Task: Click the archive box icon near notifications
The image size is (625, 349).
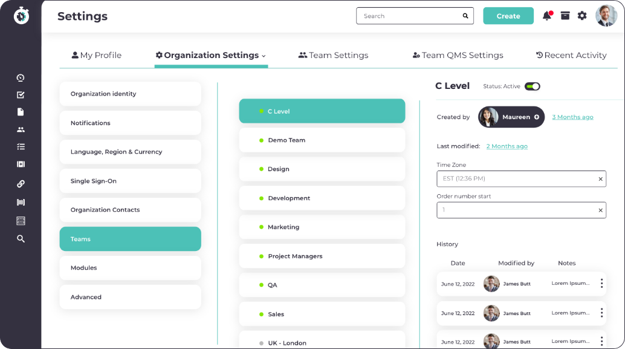Action: click(565, 16)
